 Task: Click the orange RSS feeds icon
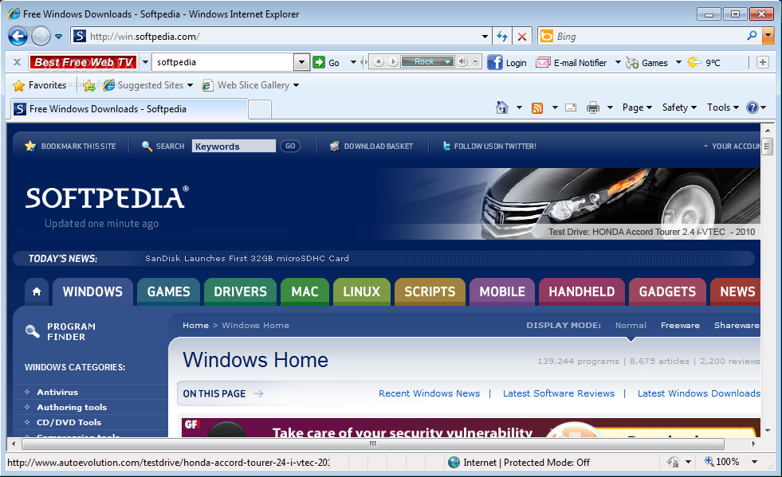[x=537, y=108]
